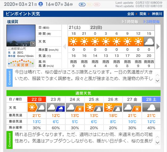This screenshot has width=167, height=152.
Task: Enlarge the Yokosuka live camera image
Action: pos(21,35)
